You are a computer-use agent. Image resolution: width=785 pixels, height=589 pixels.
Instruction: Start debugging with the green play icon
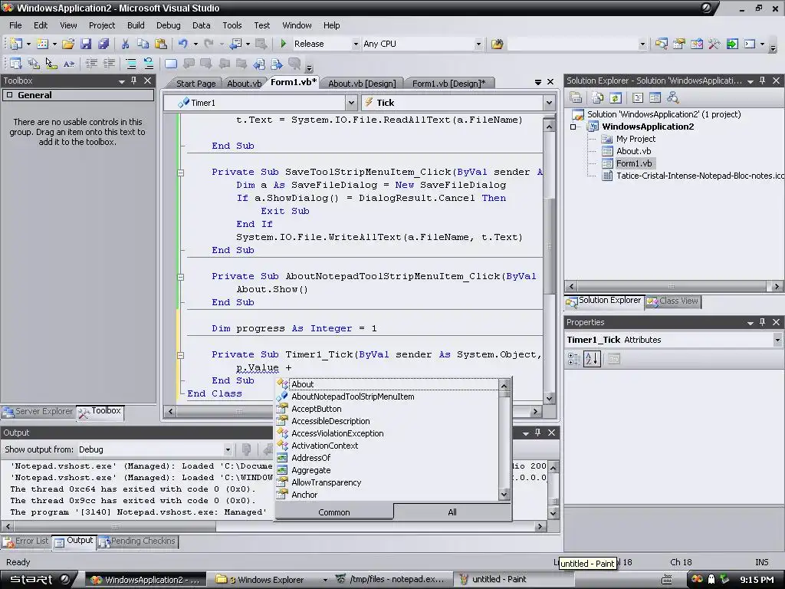tap(284, 44)
